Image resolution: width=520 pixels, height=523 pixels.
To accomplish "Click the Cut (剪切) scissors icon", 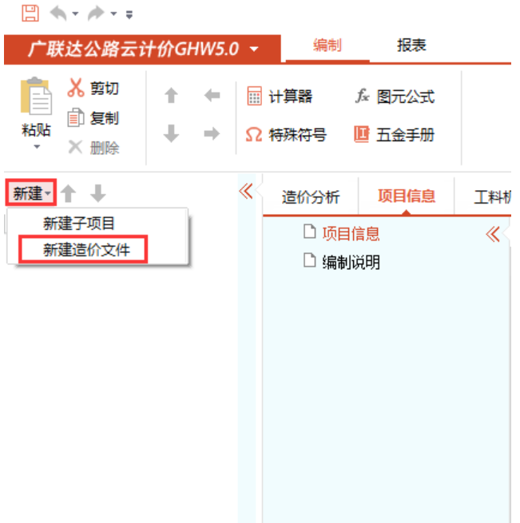I will 76,88.
